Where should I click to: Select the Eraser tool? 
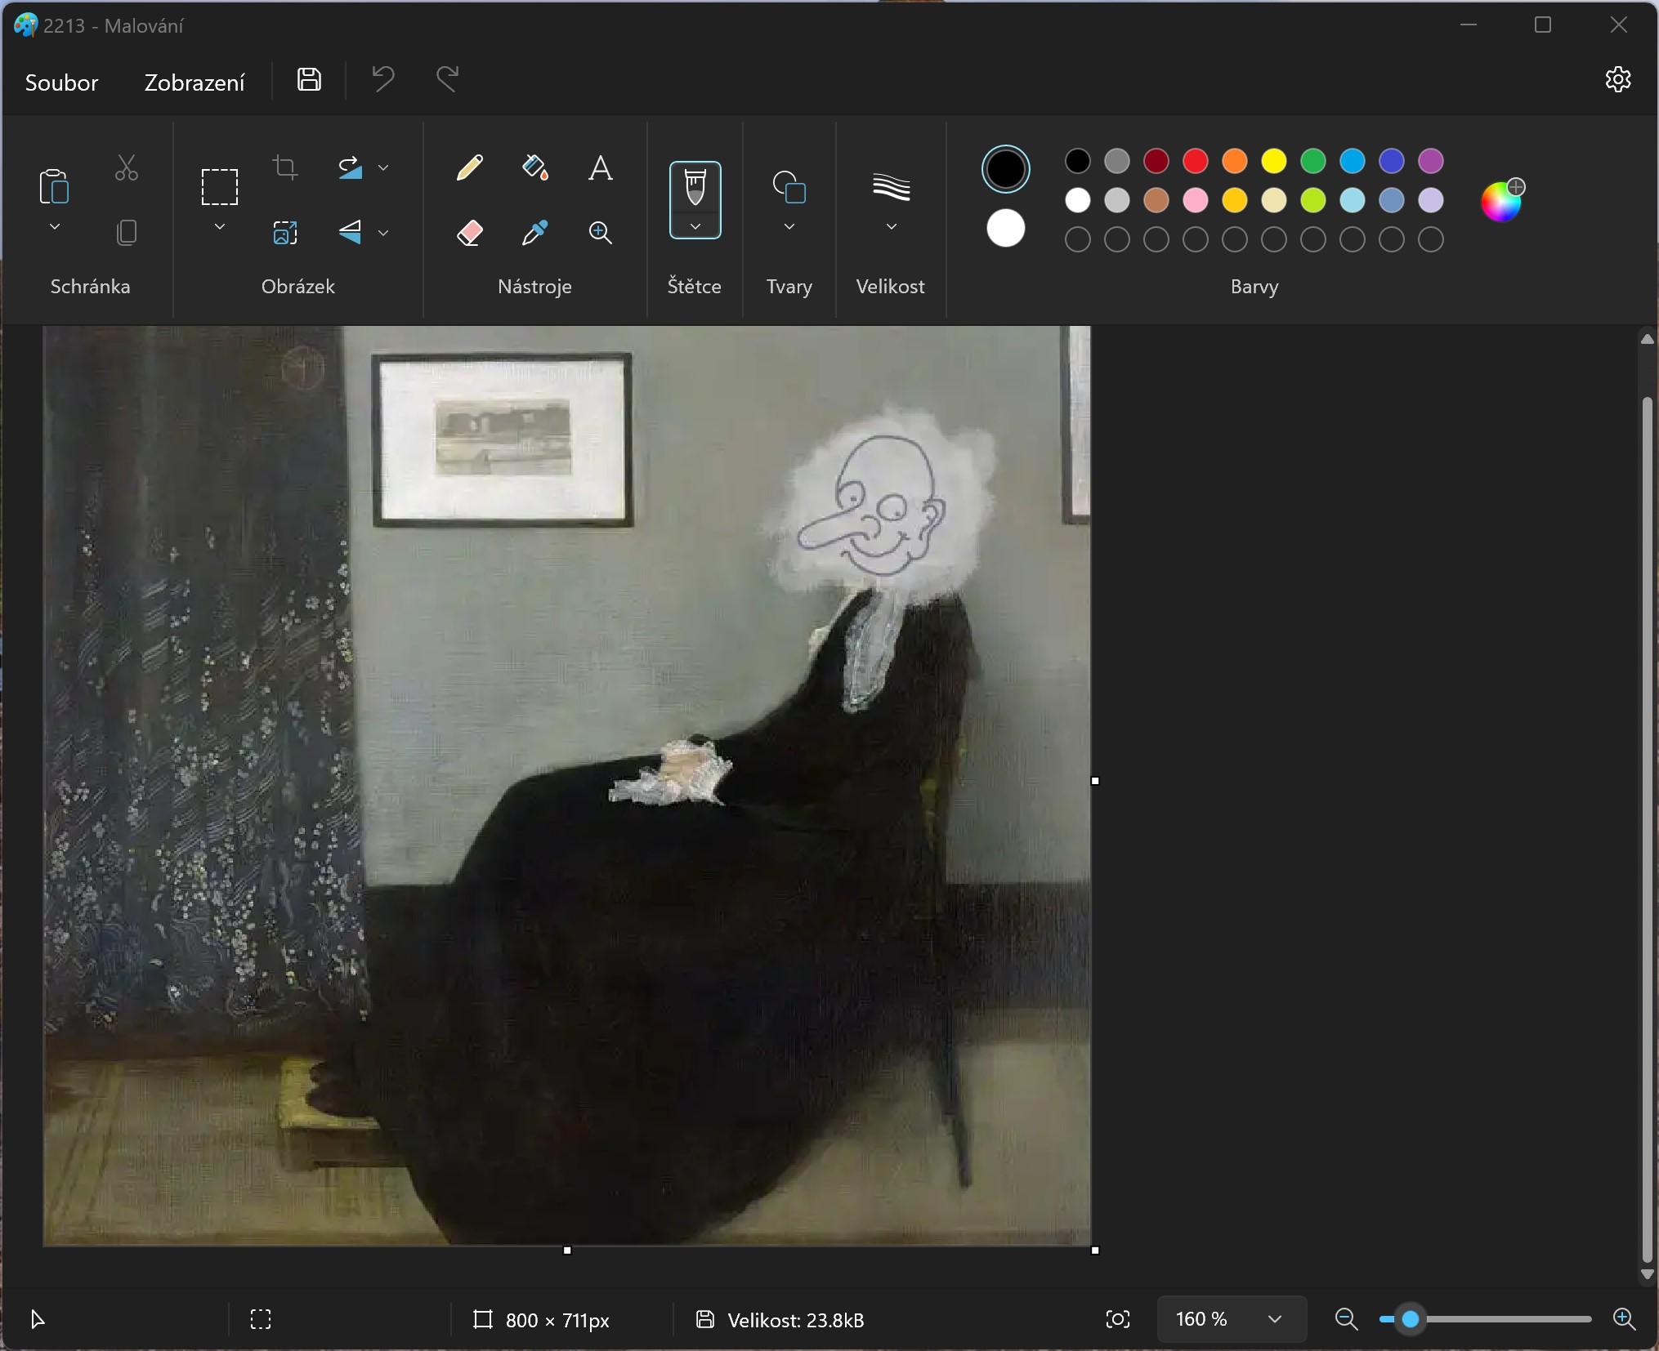pyautogui.click(x=470, y=233)
